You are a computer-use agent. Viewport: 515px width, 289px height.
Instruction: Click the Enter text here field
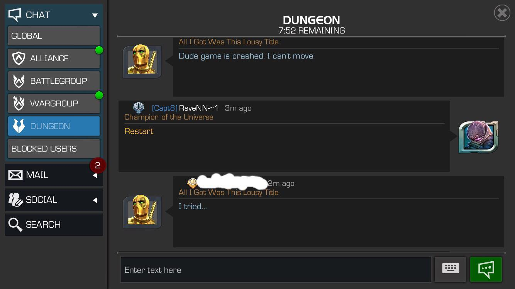tap(276, 269)
